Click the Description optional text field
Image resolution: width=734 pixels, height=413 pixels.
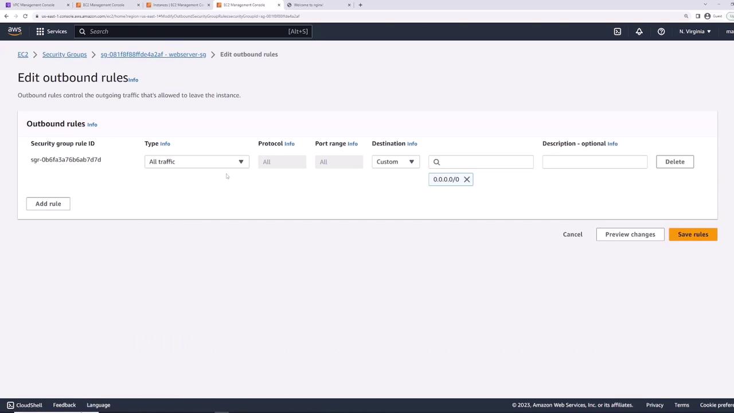click(x=595, y=162)
